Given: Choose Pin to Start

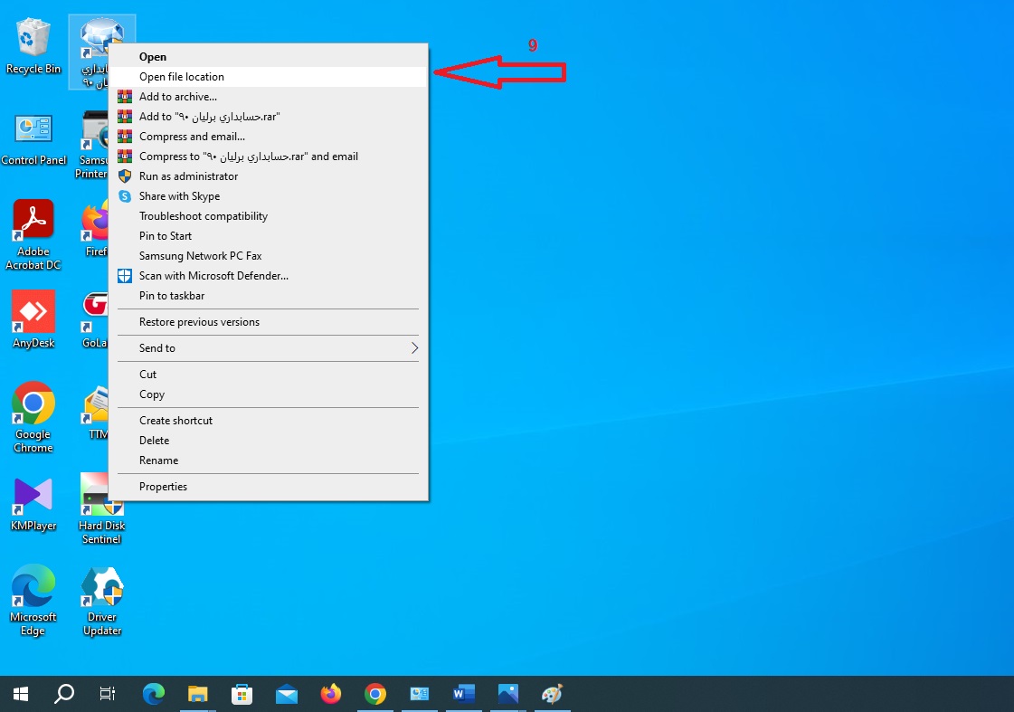Looking at the screenshot, I should 269,236.
